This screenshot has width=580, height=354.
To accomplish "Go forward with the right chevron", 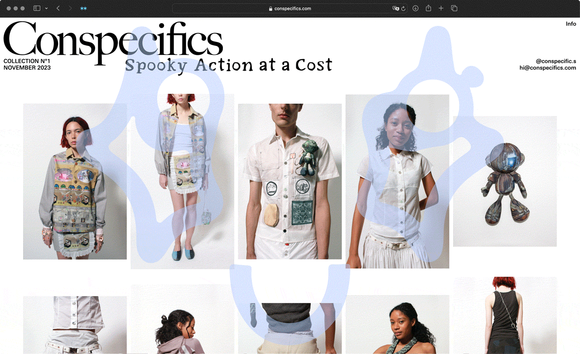I will (70, 8).
